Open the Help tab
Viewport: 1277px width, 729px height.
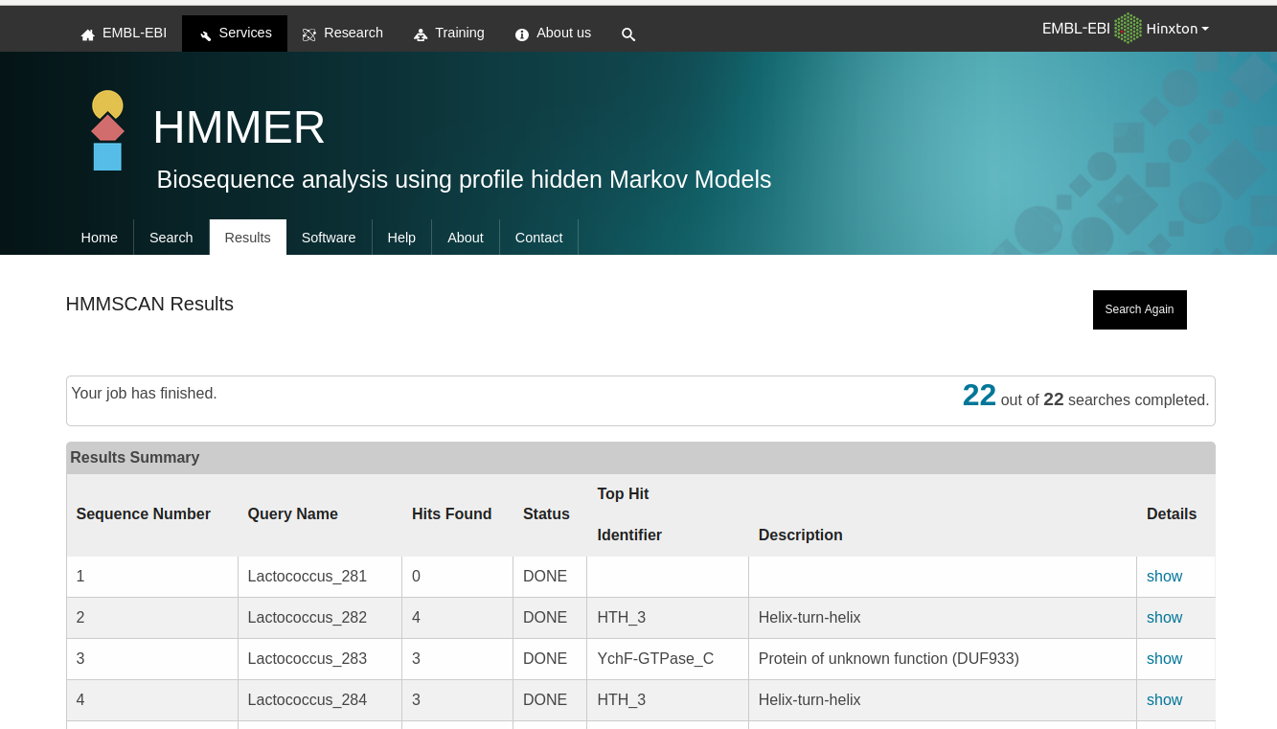pyautogui.click(x=401, y=238)
